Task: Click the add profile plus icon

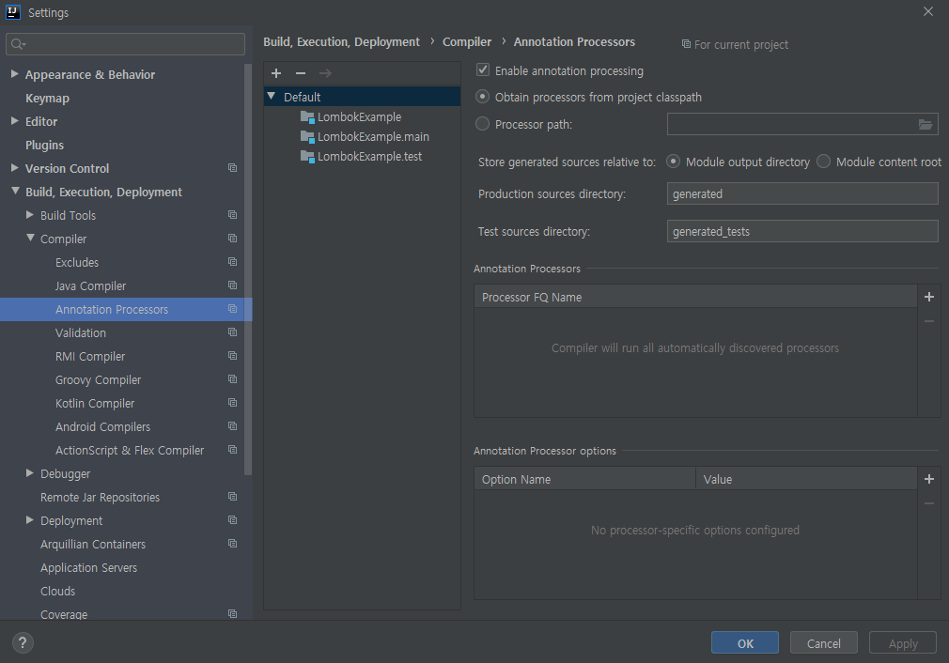Action: coord(276,73)
